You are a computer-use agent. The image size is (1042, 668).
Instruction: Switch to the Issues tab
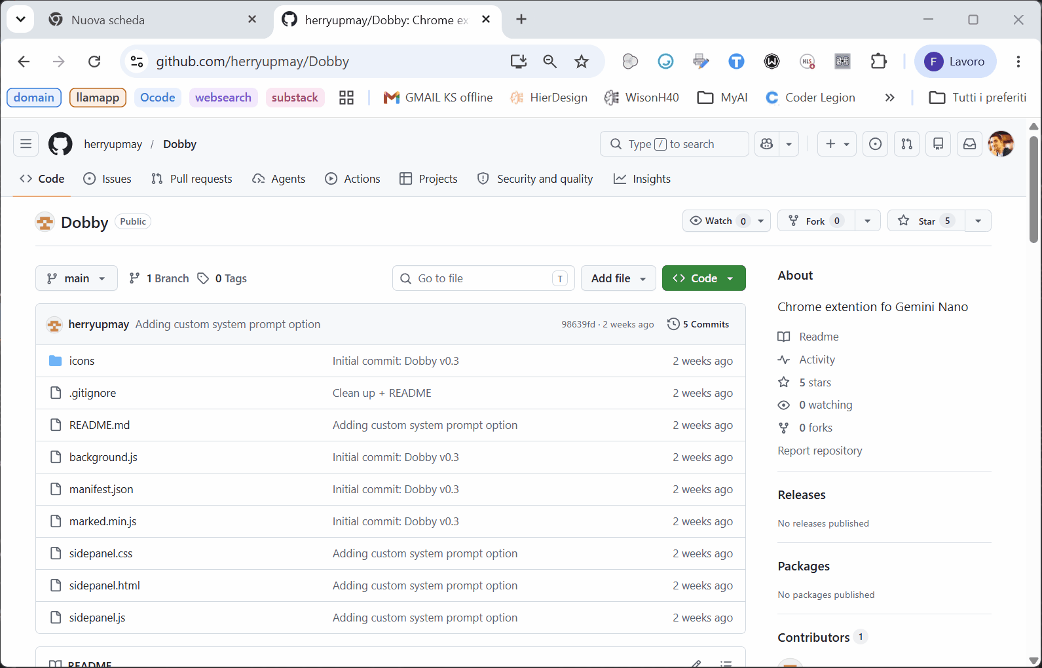[x=107, y=179]
